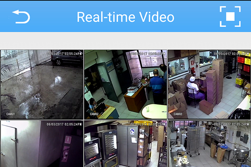
Task: Click the gray strip below the header
Action: click(125, 40)
